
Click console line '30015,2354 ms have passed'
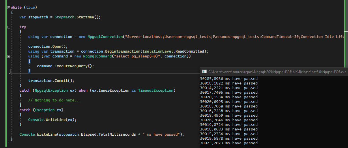tap(229, 134)
